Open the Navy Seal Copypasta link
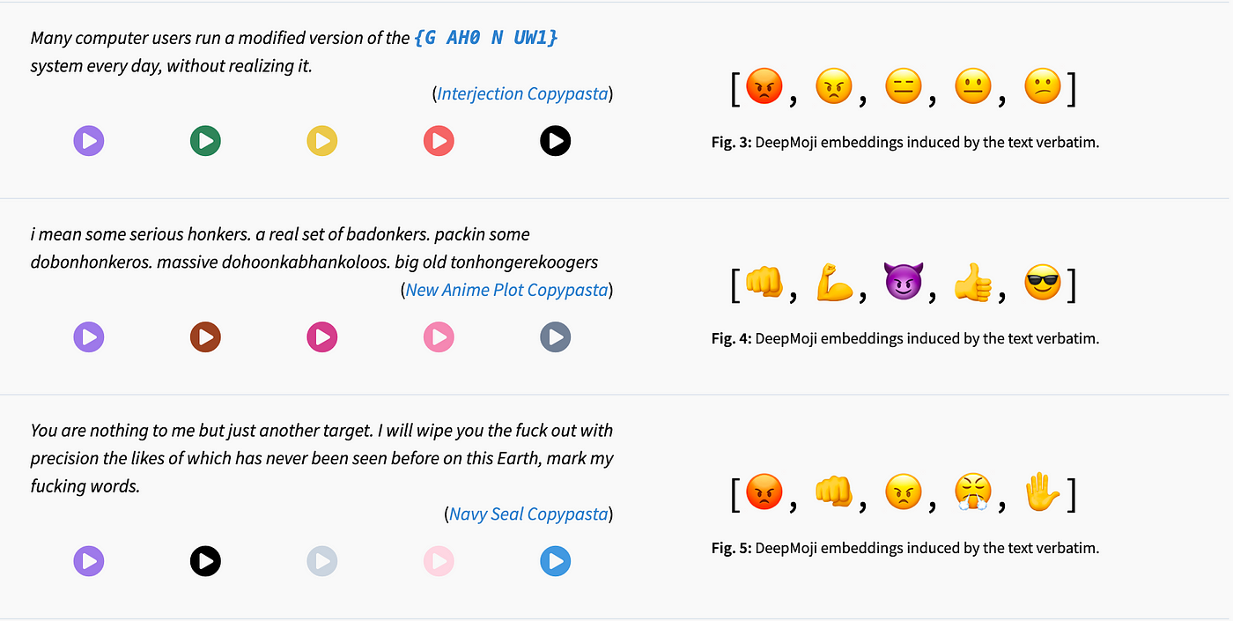Viewport: 1233px width, 621px height. (528, 514)
